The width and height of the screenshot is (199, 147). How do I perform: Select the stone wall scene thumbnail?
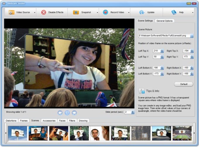tap(141, 133)
